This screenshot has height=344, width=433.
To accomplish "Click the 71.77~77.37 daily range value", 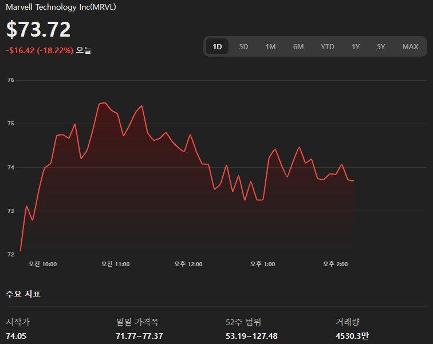I will point(139,336).
